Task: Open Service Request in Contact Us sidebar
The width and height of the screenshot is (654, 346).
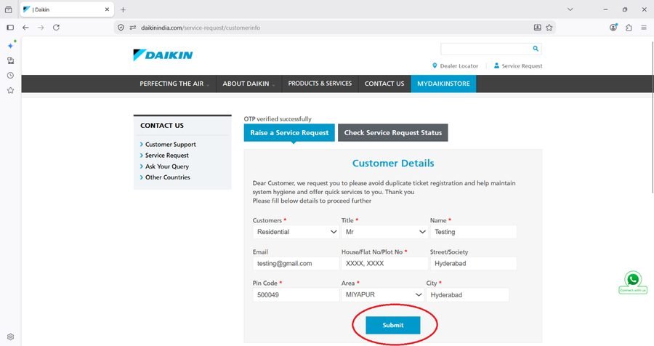Action: coord(167,156)
